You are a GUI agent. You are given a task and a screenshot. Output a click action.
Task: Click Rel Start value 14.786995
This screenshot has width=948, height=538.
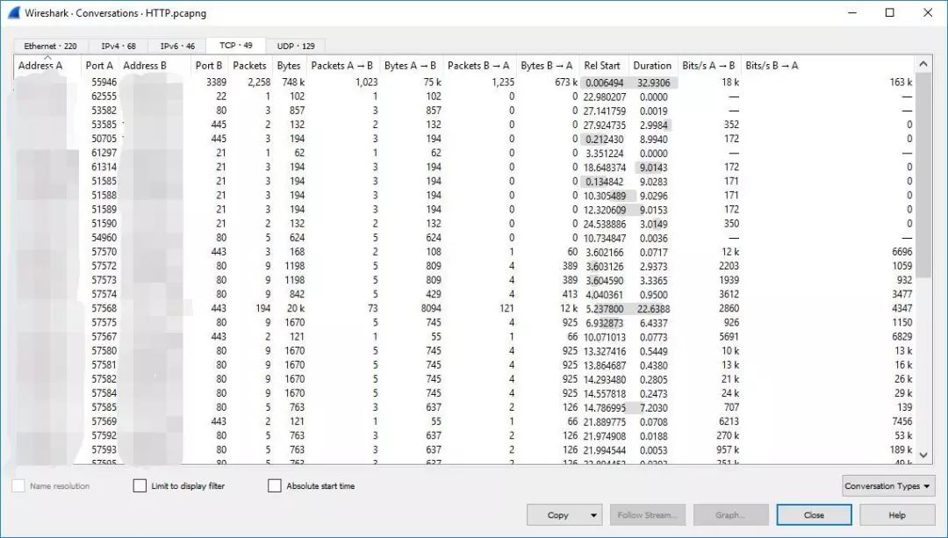(604, 408)
